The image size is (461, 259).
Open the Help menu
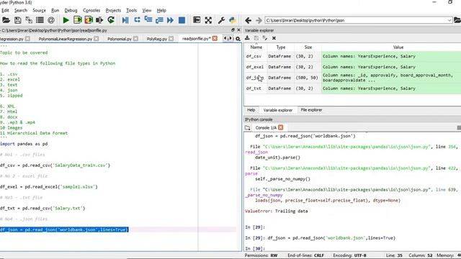coord(161,10)
